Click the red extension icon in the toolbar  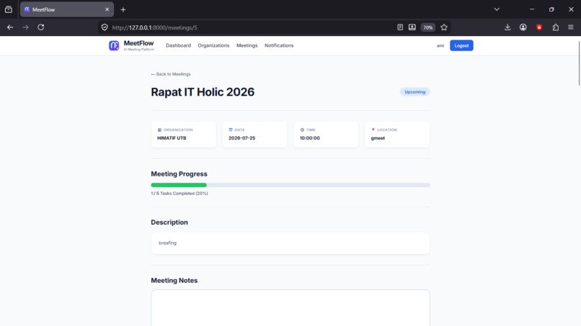click(x=539, y=27)
